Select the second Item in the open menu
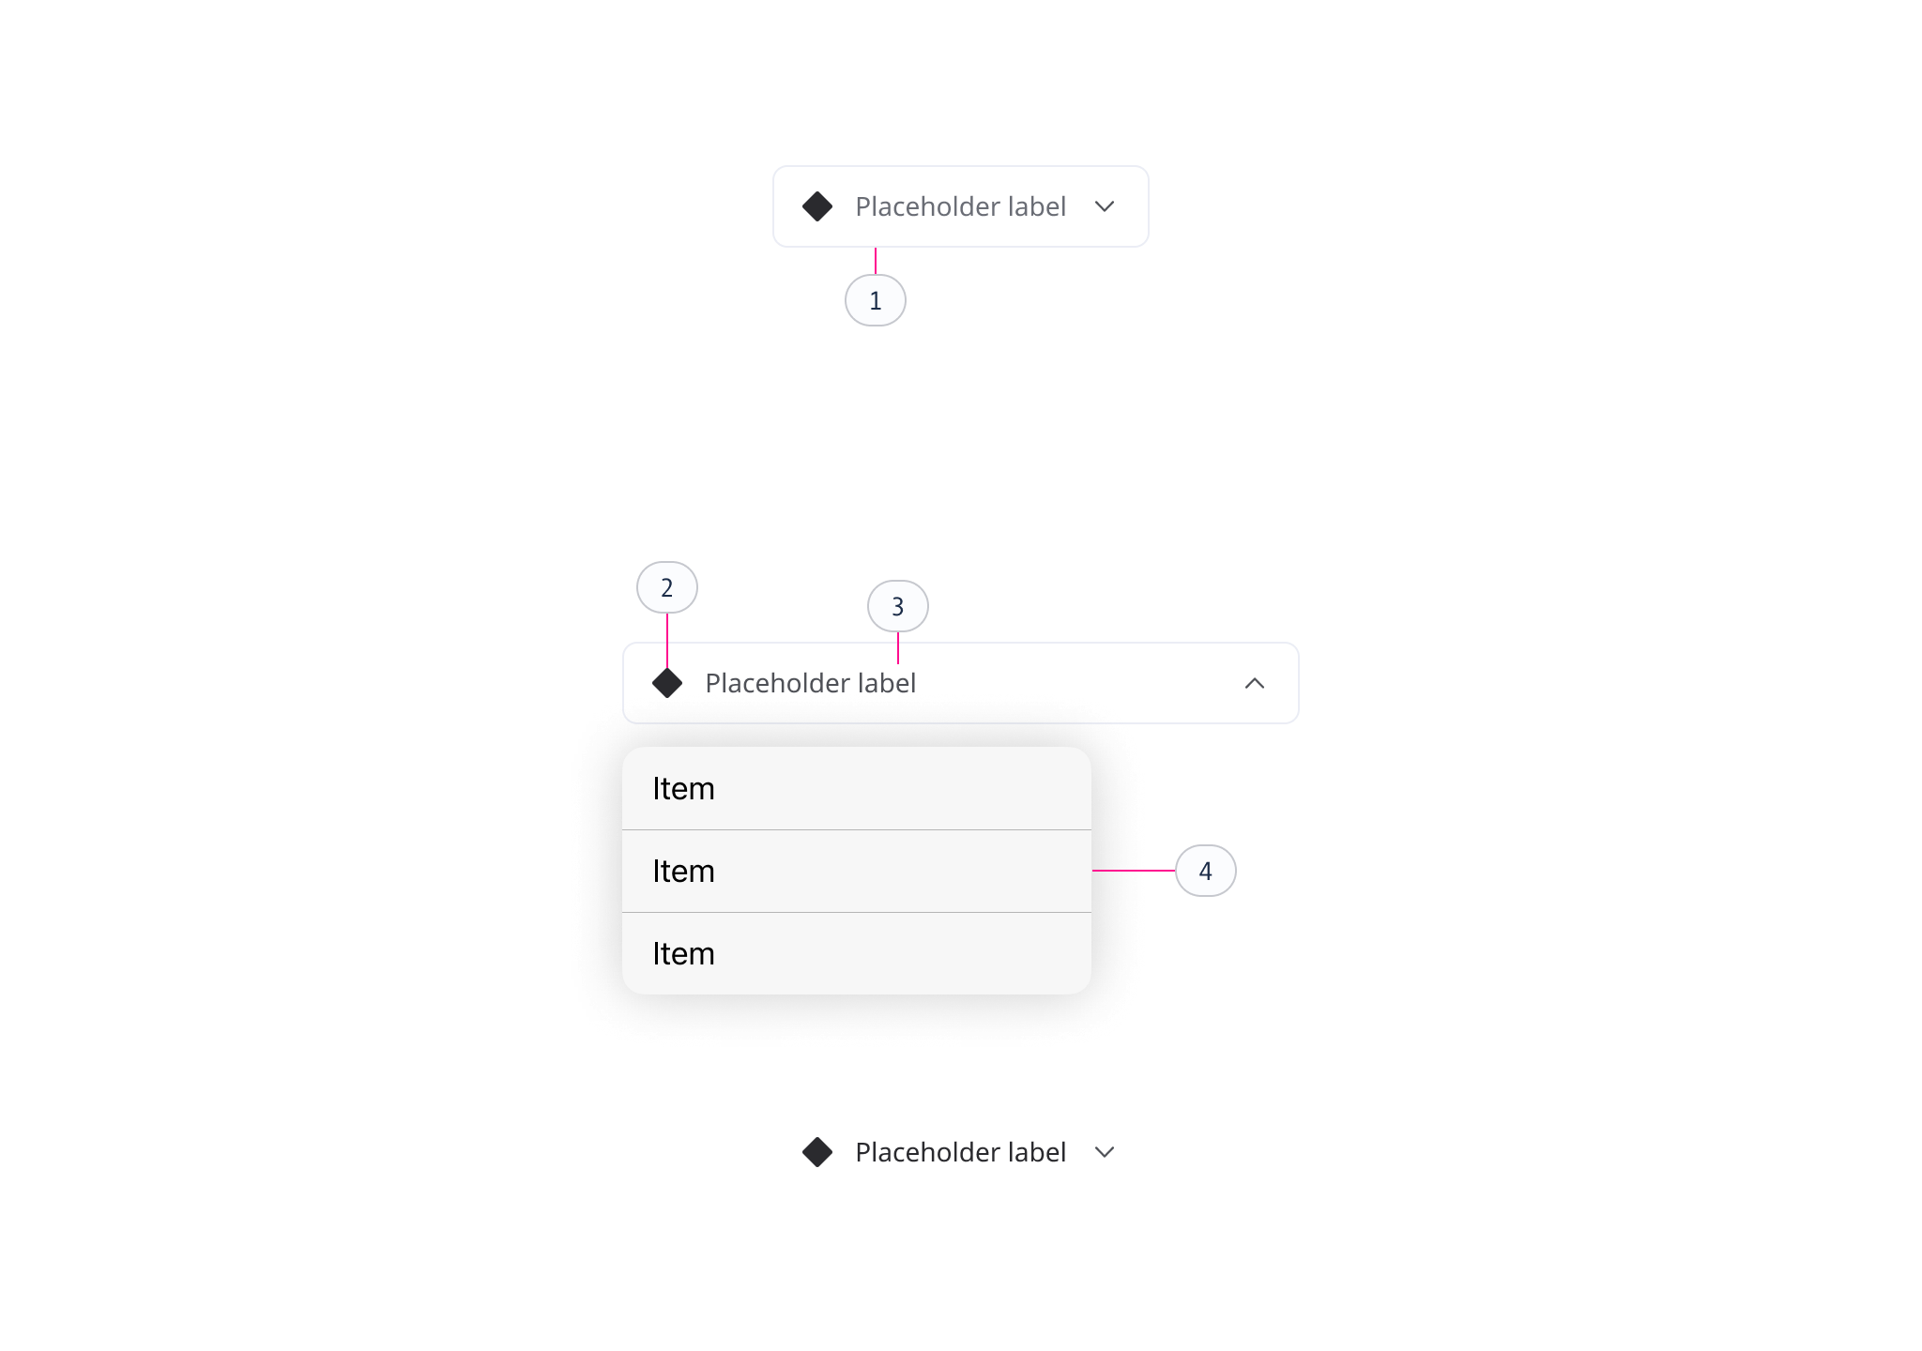The height and width of the screenshot is (1351, 1922). tap(857, 871)
